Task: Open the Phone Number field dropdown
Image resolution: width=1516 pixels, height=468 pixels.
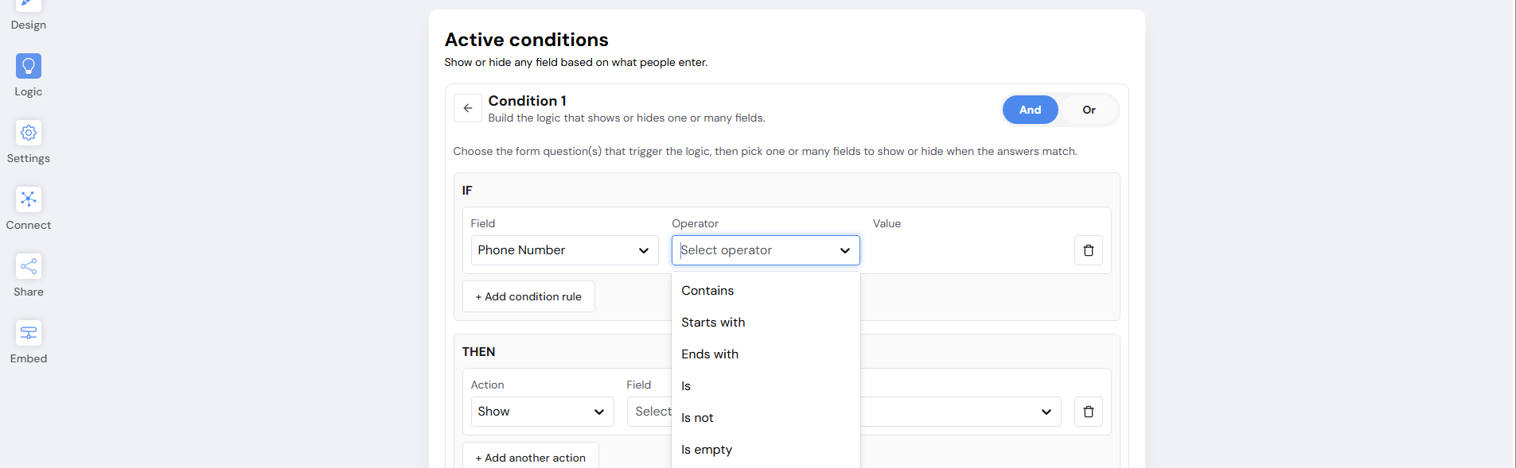Action: point(565,250)
